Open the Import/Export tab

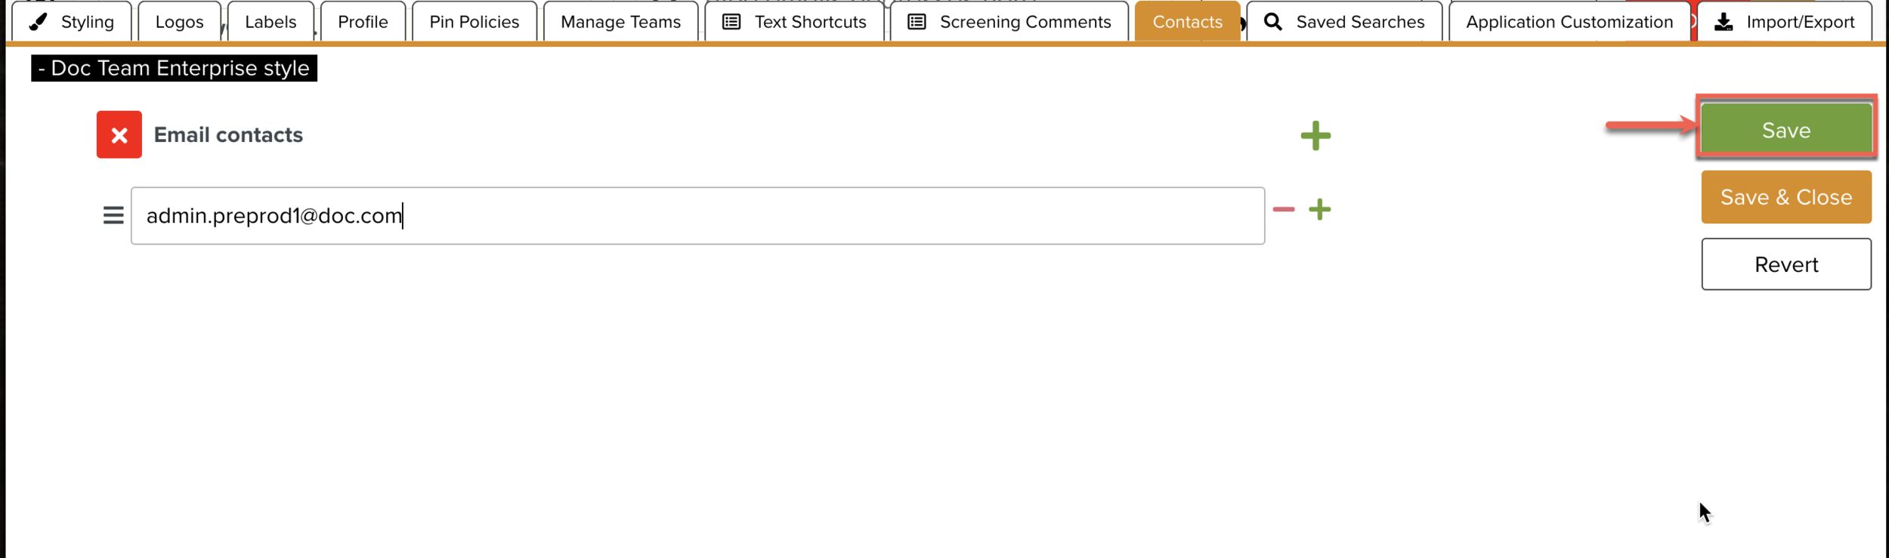(1784, 22)
